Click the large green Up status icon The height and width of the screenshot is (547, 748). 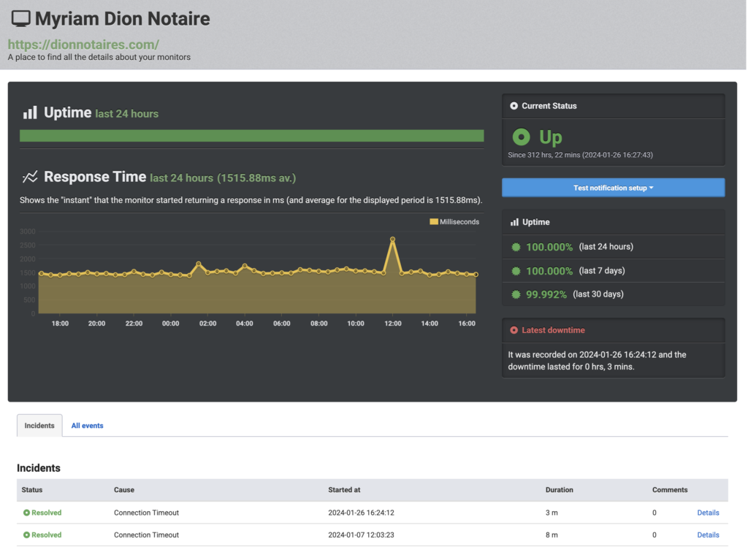point(521,137)
